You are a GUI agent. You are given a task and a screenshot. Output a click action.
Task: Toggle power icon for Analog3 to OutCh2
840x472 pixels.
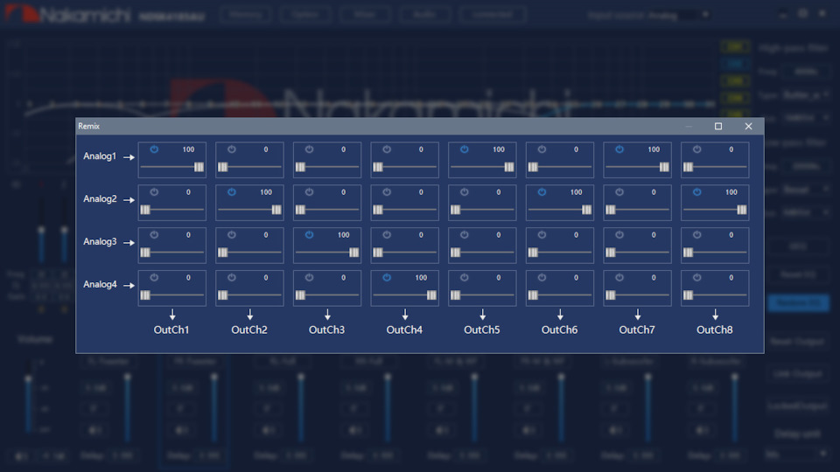pos(231,234)
